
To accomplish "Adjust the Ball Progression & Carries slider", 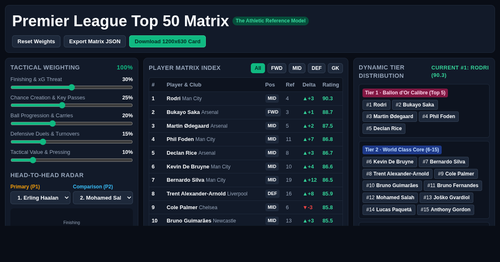I will click(x=72, y=124).
